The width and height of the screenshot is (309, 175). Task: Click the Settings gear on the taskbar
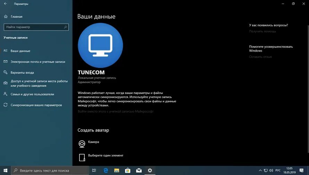coord(150,170)
